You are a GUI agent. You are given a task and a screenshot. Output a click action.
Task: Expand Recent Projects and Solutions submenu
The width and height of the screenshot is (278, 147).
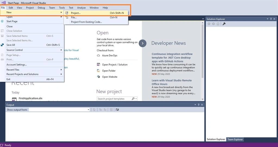point(32,74)
